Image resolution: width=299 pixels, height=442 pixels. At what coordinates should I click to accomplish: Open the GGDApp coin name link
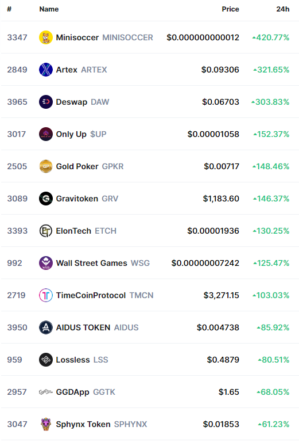coord(72,392)
